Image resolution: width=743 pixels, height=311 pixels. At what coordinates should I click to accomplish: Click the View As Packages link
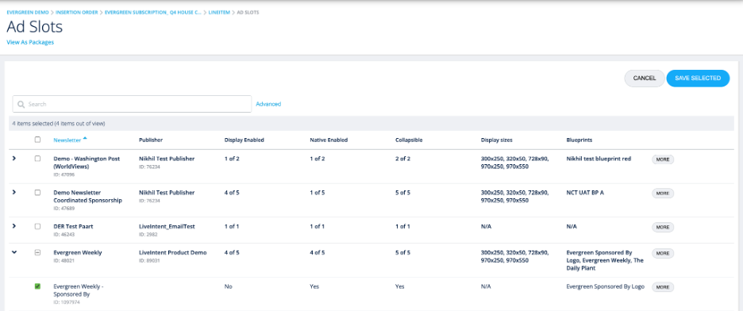point(30,42)
